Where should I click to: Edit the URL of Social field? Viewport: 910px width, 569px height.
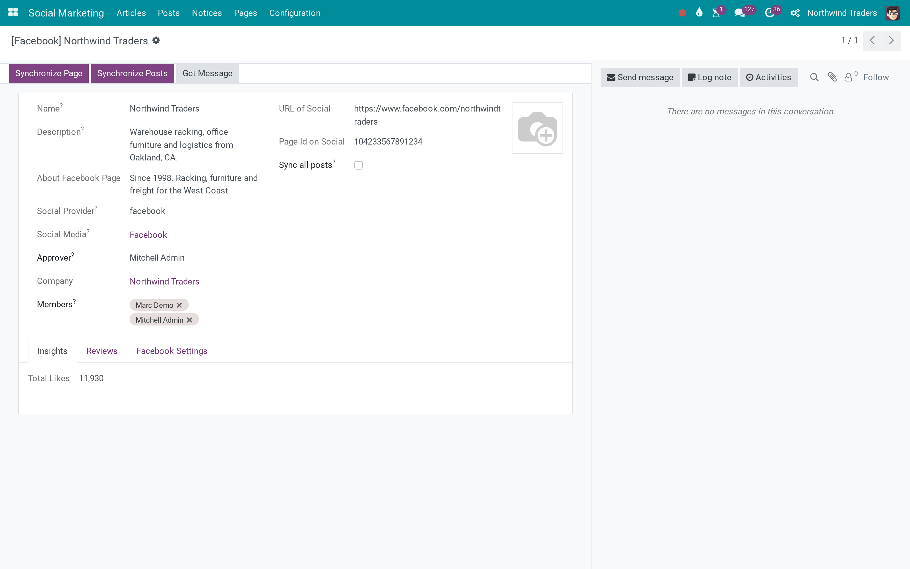(x=427, y=115)
